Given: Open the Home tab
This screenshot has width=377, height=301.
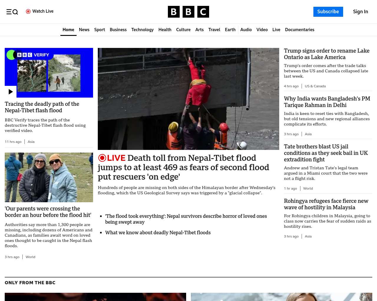Looking at the screenshot, I should click(68, 30).
